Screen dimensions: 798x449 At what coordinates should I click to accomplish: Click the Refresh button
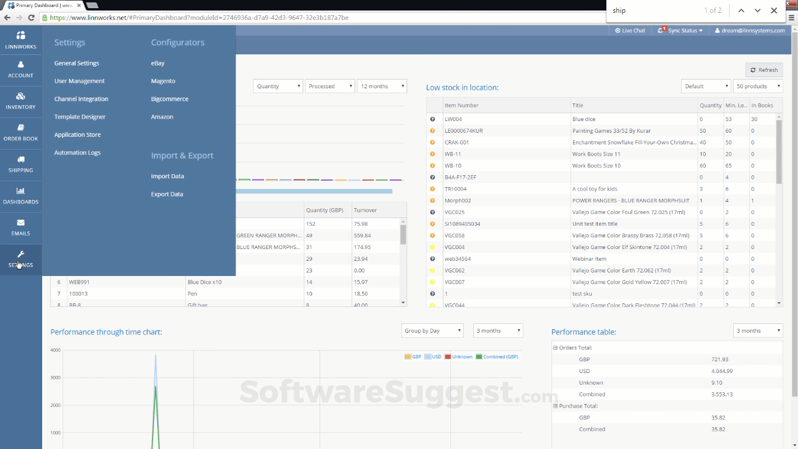pyautogui.click(x=764, y=70)
